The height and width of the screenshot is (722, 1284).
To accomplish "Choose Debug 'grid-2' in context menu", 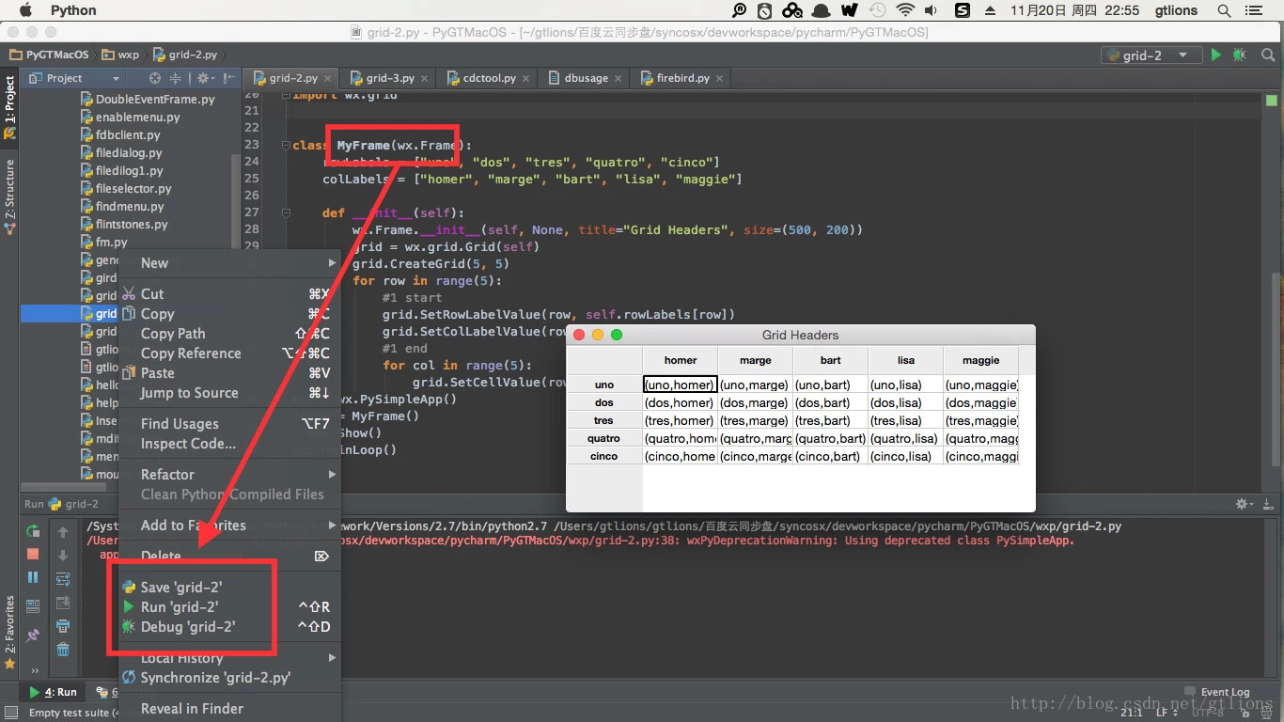I will click(x=227, y=627).
